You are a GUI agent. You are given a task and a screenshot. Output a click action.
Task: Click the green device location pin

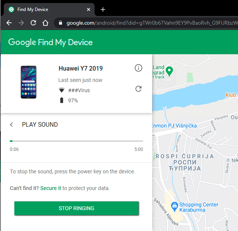(x=169, y=71)
